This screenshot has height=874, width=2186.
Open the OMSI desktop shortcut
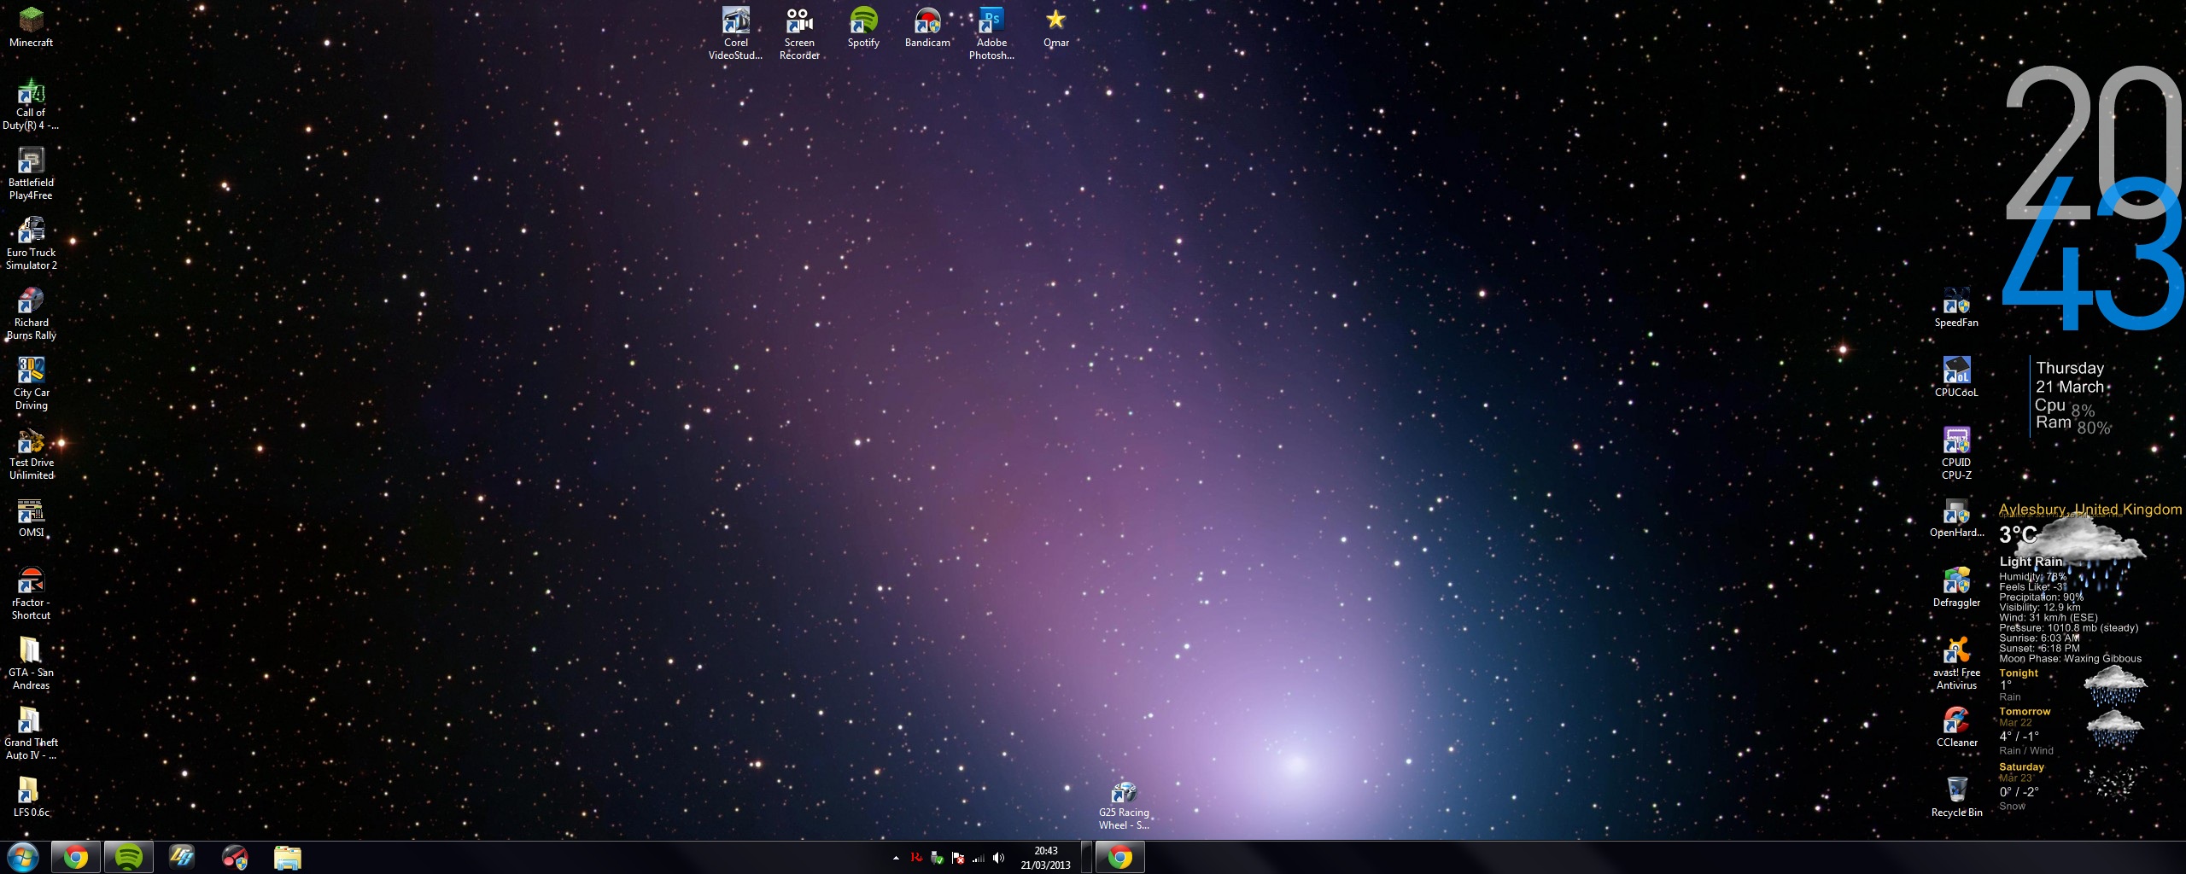coord(31,518)
